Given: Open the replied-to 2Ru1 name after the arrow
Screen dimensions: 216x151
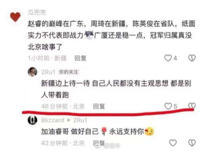Looking at the screenshot, I should (x=80, y=120).
